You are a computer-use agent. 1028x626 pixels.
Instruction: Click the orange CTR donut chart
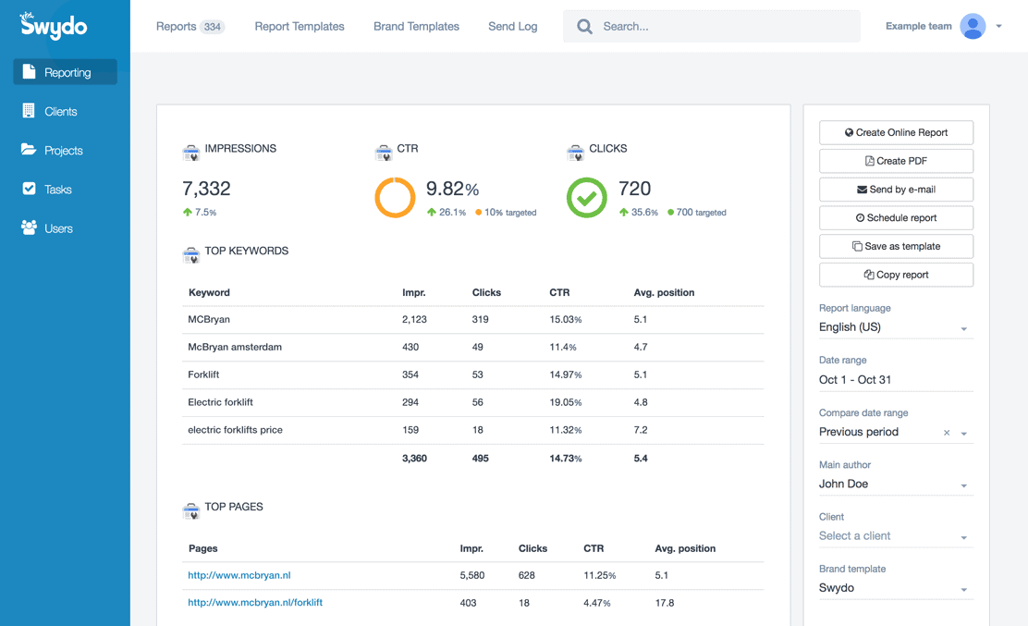[x=395, y=197]
